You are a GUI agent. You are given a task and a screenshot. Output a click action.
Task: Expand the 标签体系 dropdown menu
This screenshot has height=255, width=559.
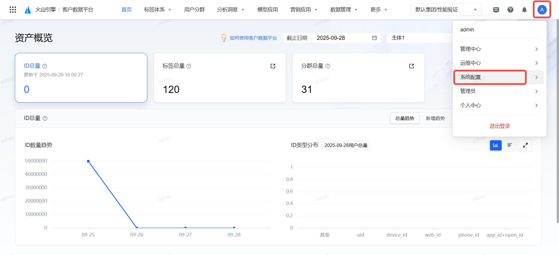(158, 10)
